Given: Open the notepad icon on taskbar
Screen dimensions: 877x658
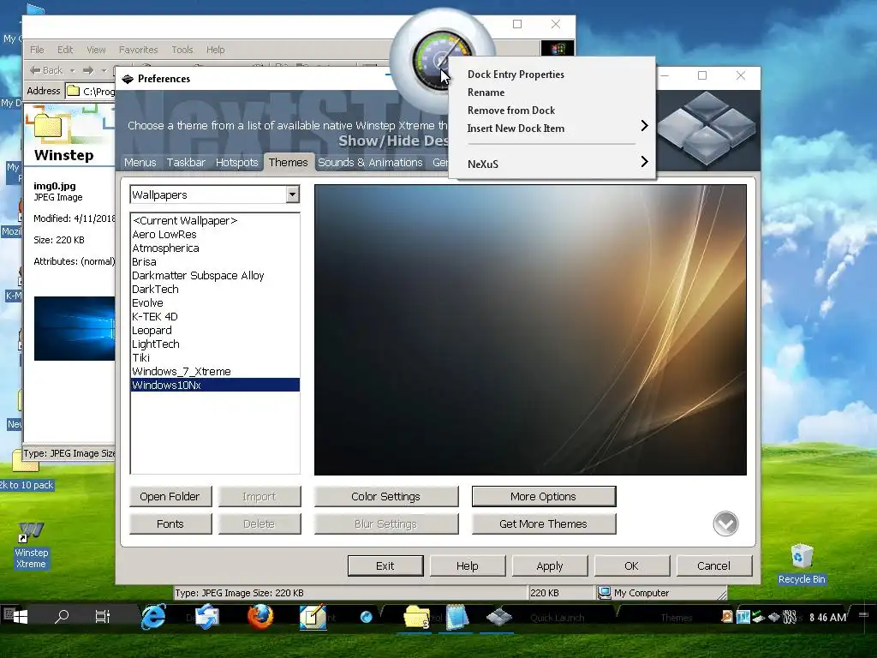Looking at the screenshot, I should click(457, 617).
